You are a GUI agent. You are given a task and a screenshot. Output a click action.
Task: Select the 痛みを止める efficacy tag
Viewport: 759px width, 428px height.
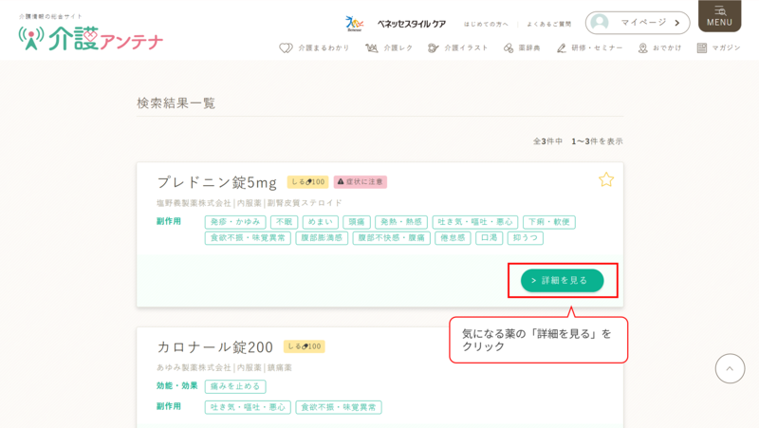(x=235, y=386)
